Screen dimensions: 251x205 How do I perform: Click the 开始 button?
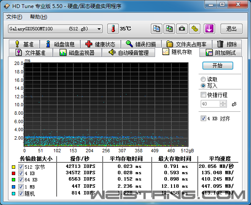coord(218,65)
